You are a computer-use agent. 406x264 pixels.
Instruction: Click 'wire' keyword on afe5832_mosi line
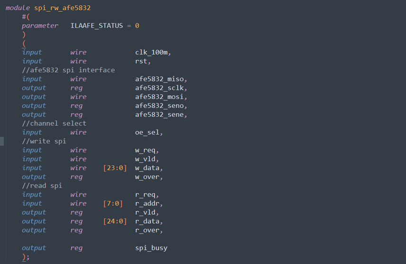[78, 97]
